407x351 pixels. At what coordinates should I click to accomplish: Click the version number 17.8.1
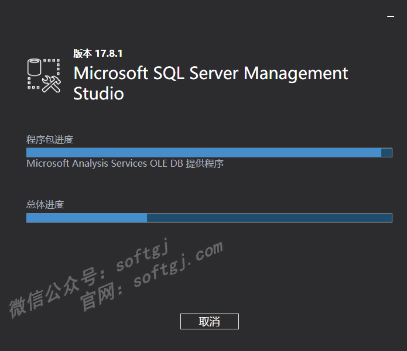click(x=108, y=54)
